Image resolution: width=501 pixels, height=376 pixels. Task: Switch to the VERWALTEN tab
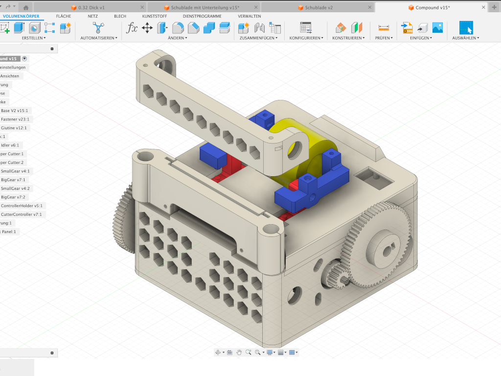tap(249, 16)
